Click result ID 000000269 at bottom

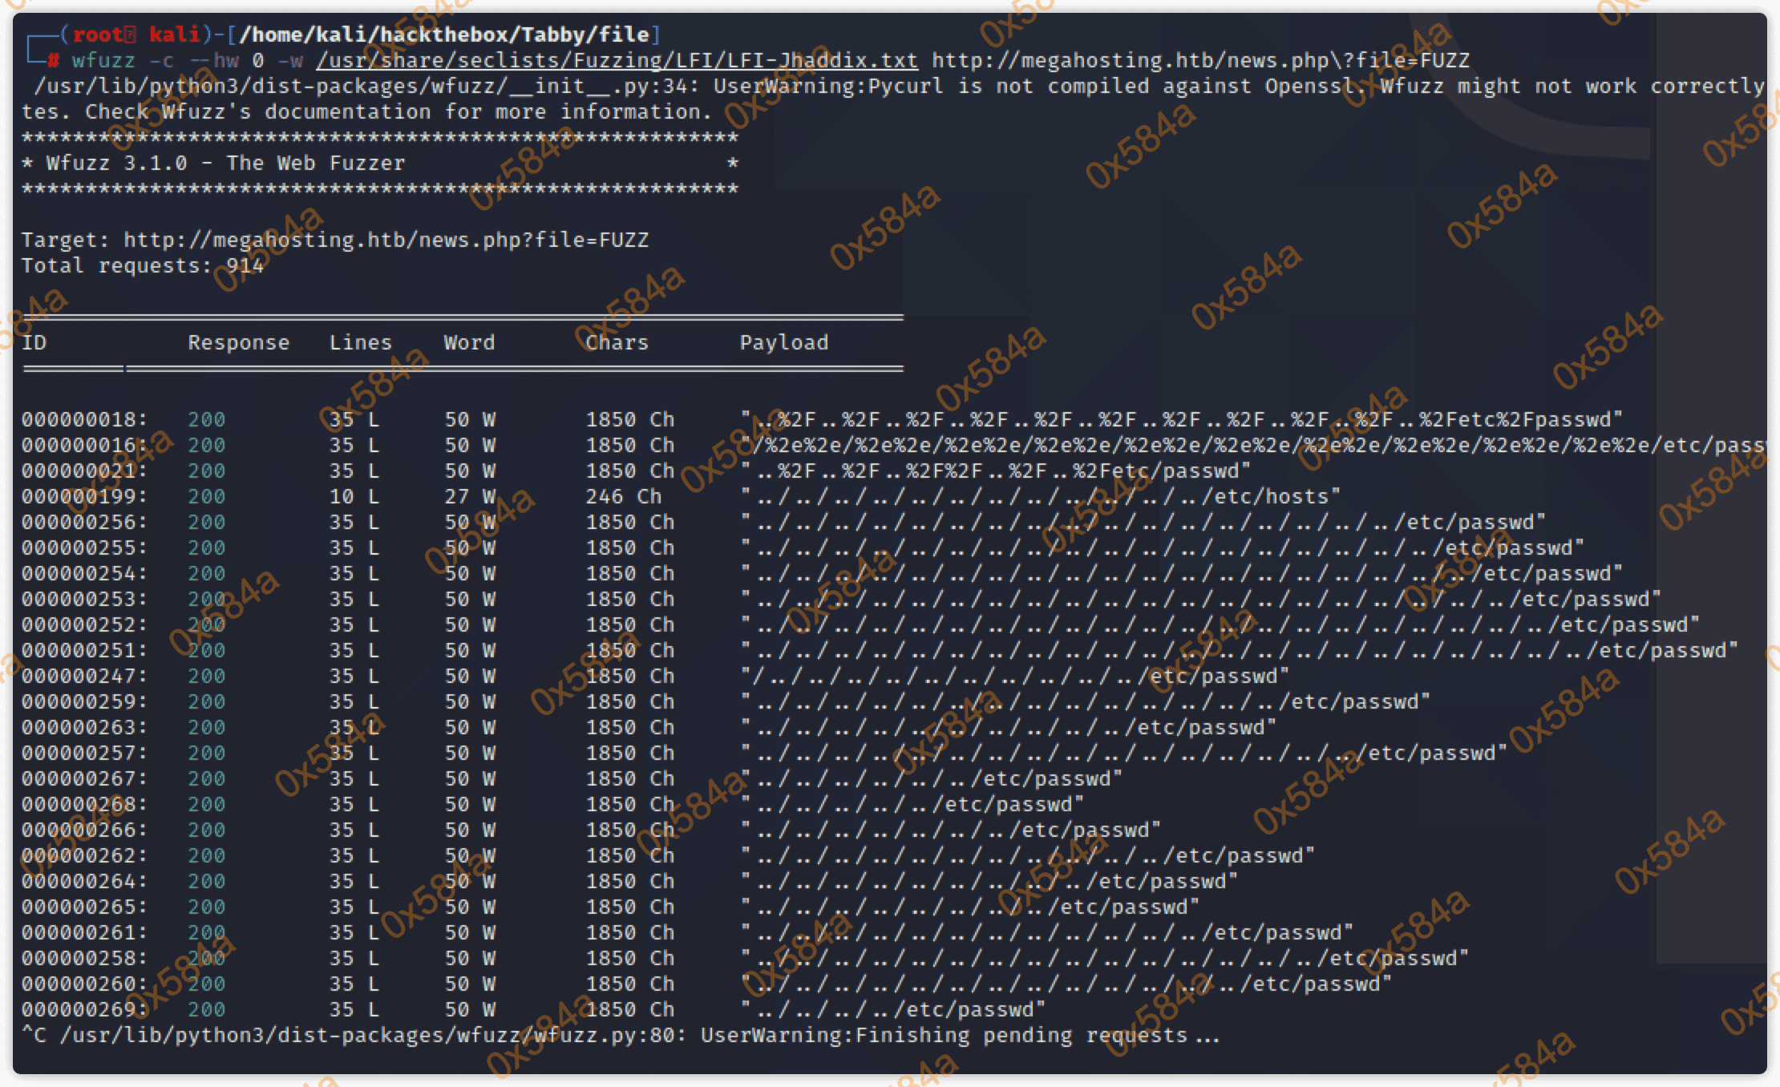(x=84, y=1009)
